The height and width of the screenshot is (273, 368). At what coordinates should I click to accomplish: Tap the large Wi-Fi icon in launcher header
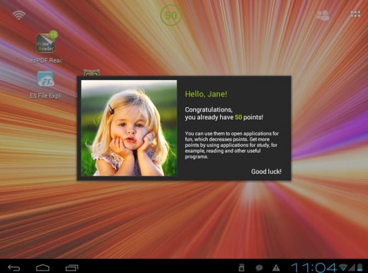19,15
